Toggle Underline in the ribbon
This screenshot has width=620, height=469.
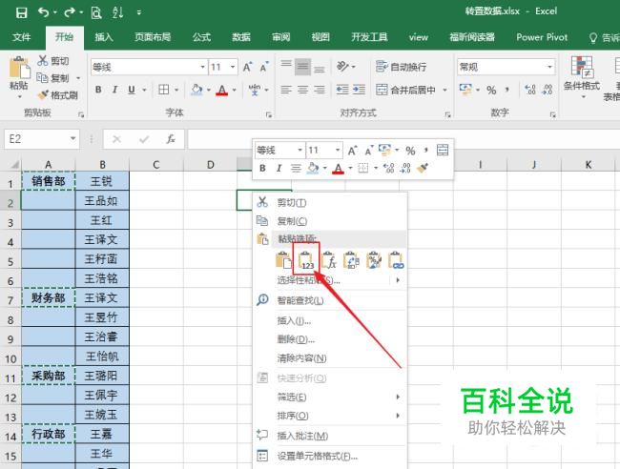point(132,90)
